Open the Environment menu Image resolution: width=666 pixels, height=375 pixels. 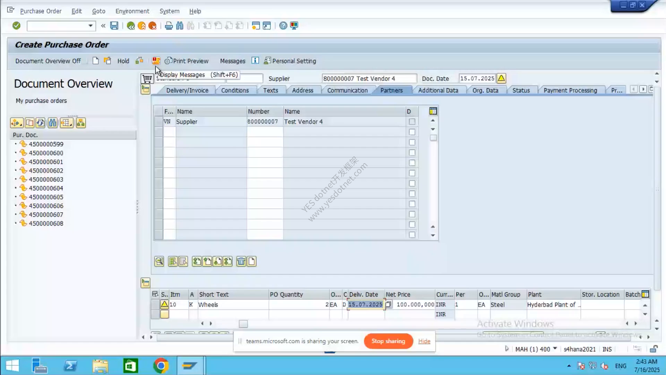[132, 11]
